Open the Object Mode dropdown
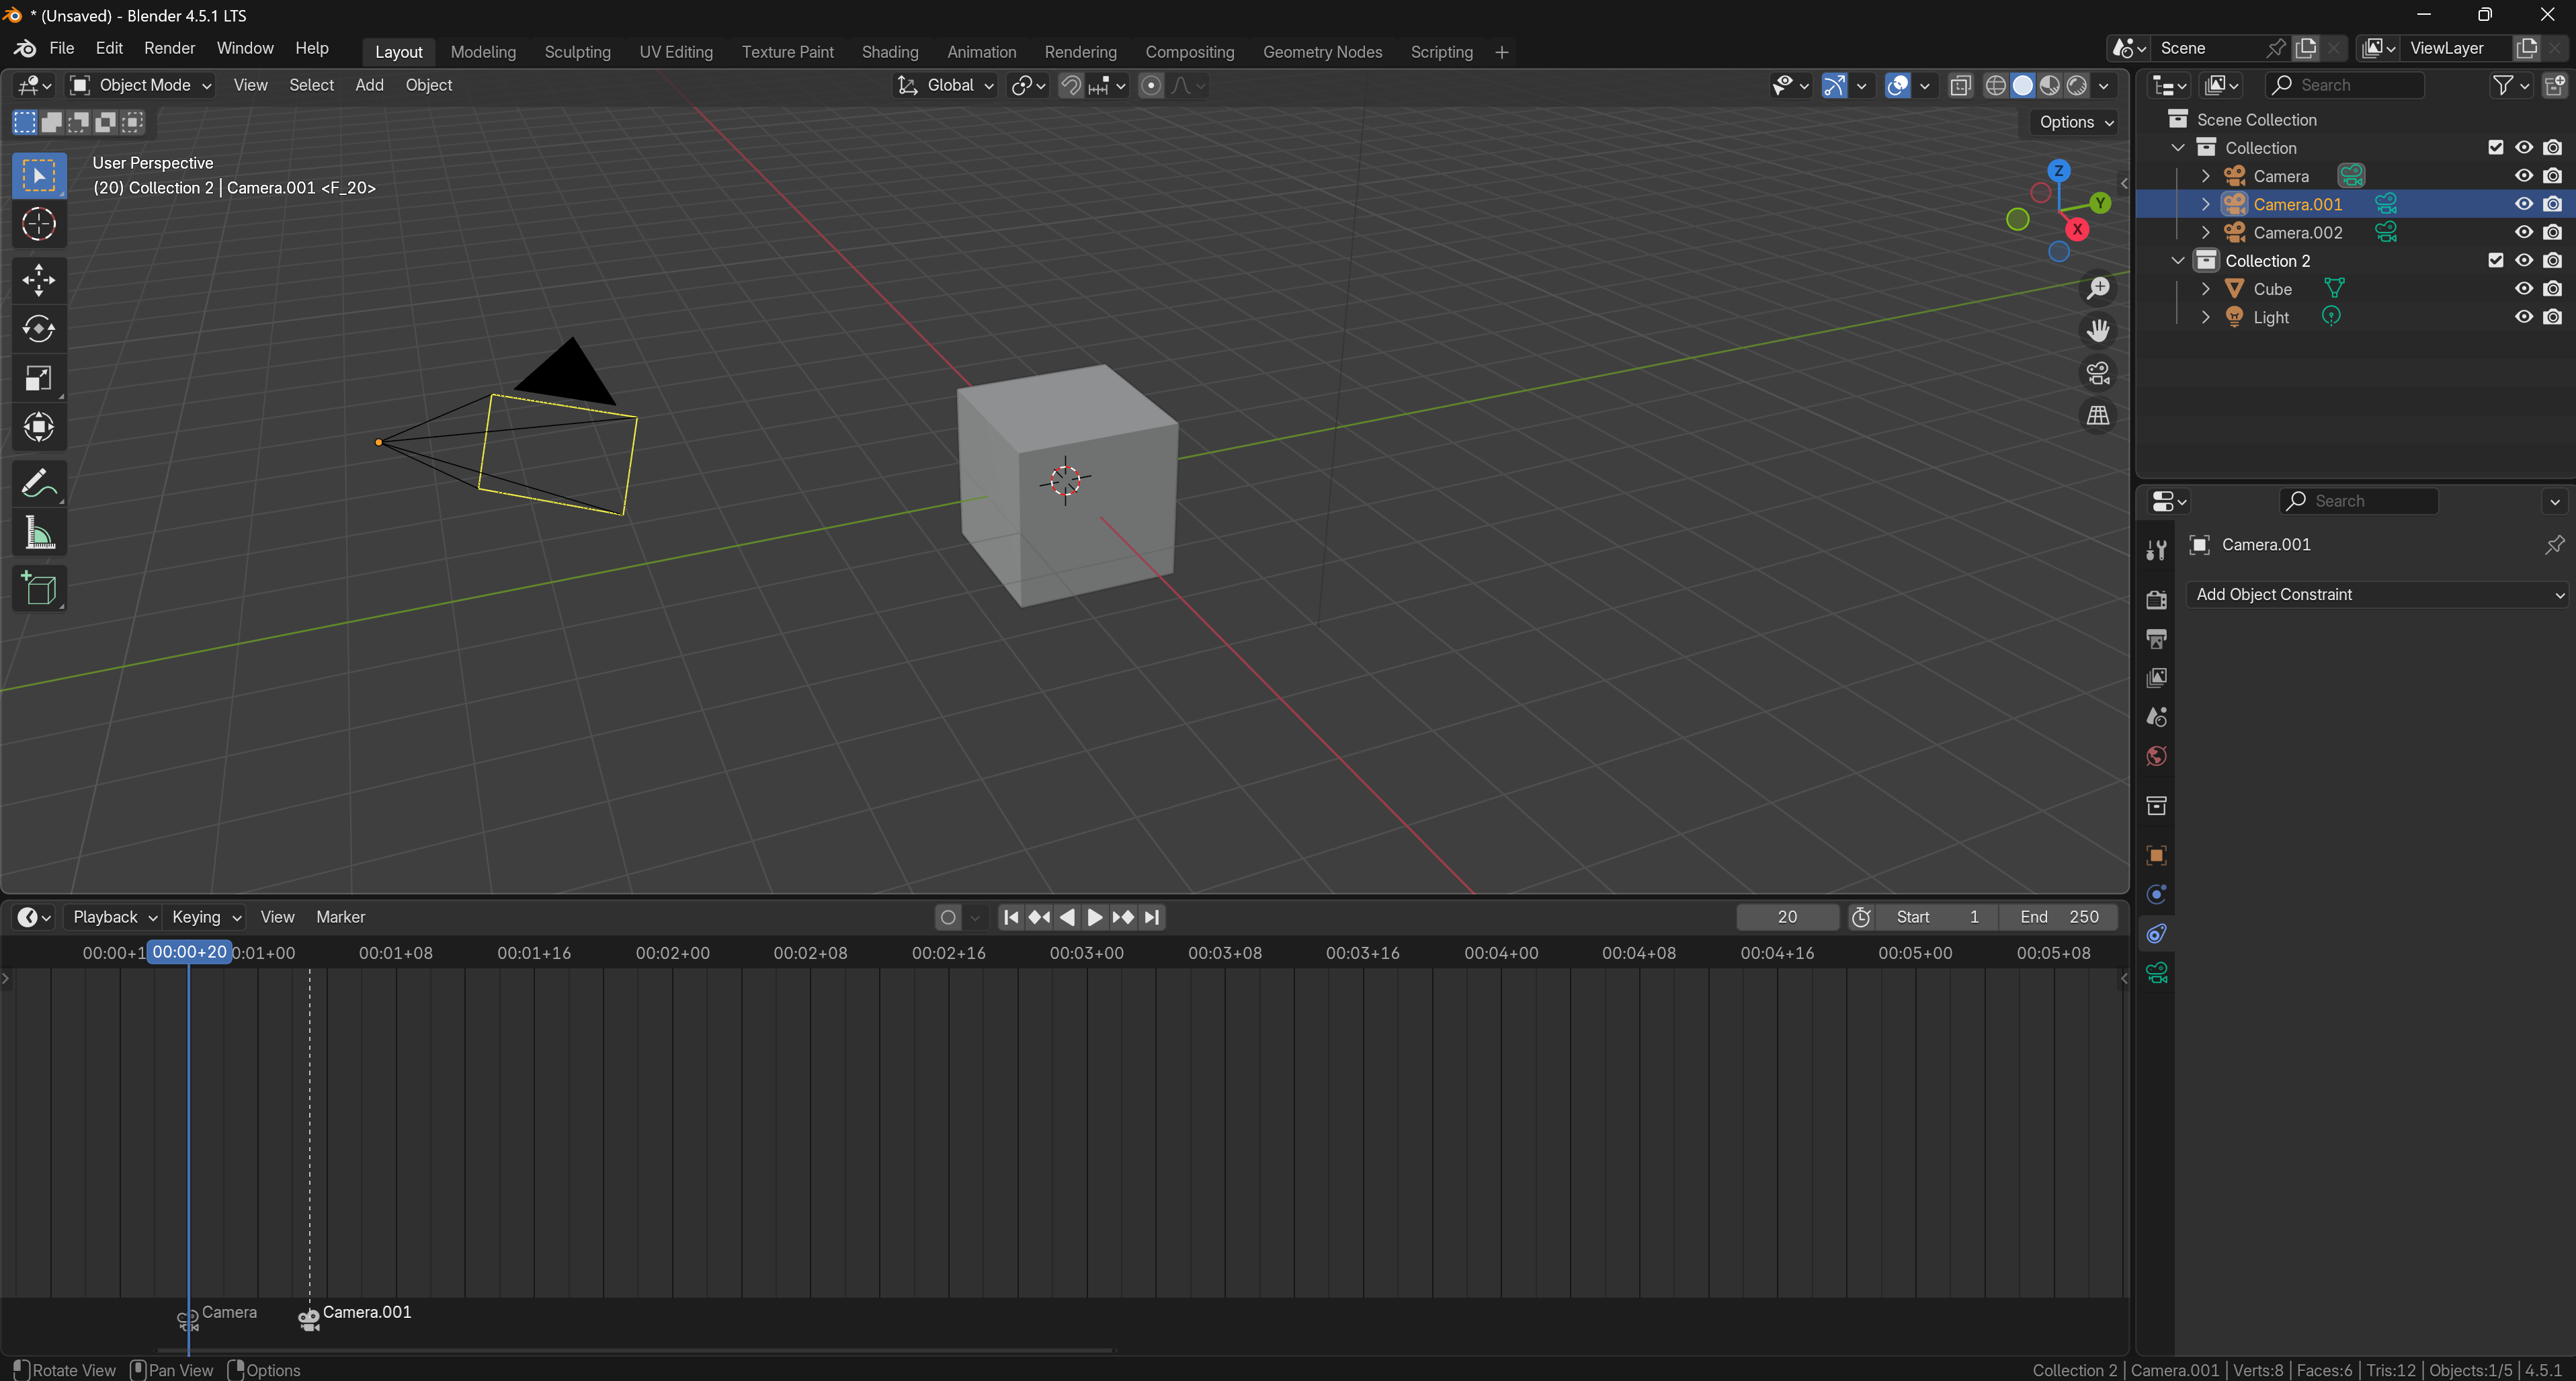Viewport: 2576px width, 1381px height. [x=141, y=85]
